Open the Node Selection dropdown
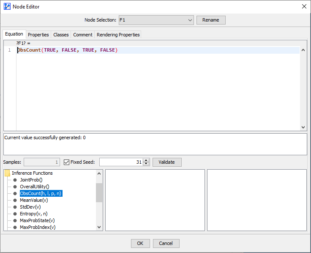This screenshot has height=253, width=311. (156, 20)
